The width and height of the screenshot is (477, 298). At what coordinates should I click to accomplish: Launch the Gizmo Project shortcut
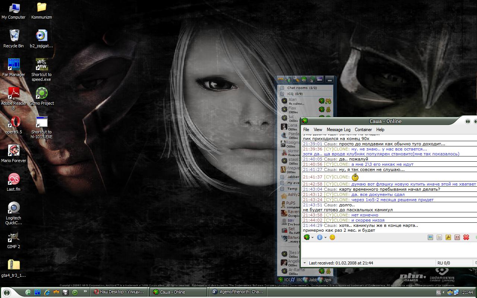[41, 96]
